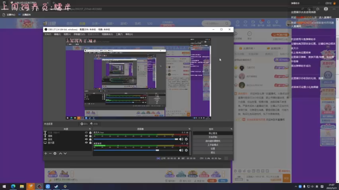
Task: Open the OBS 停靠窗口(D) menu
Action: pyautogui.click(x=79, y=34)
